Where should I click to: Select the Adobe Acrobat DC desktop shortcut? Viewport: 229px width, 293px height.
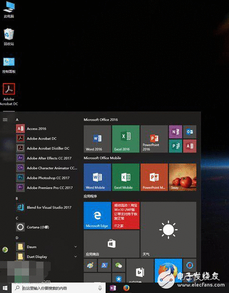coord(9,94)
